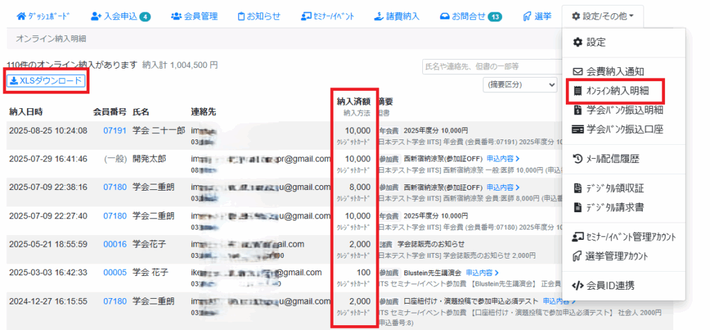Click the 選挙 icon in navbar
710x330 pixels.
point(528,15)
